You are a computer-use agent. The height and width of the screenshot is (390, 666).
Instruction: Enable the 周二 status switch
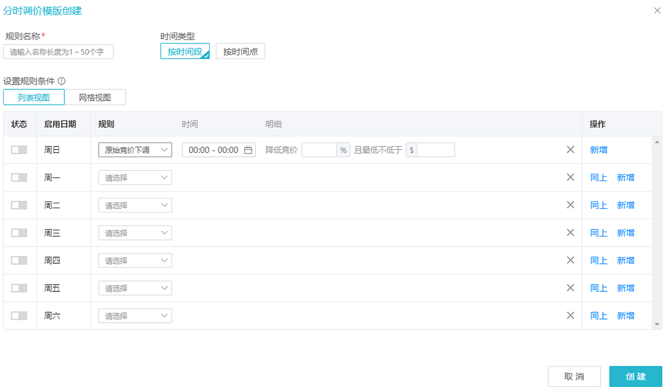(x=19, y=205)
